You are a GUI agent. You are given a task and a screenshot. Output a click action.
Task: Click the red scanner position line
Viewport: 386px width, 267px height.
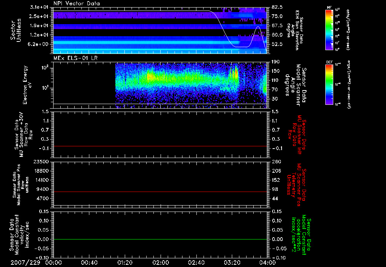pyautogui.click(x=160, y=192)
